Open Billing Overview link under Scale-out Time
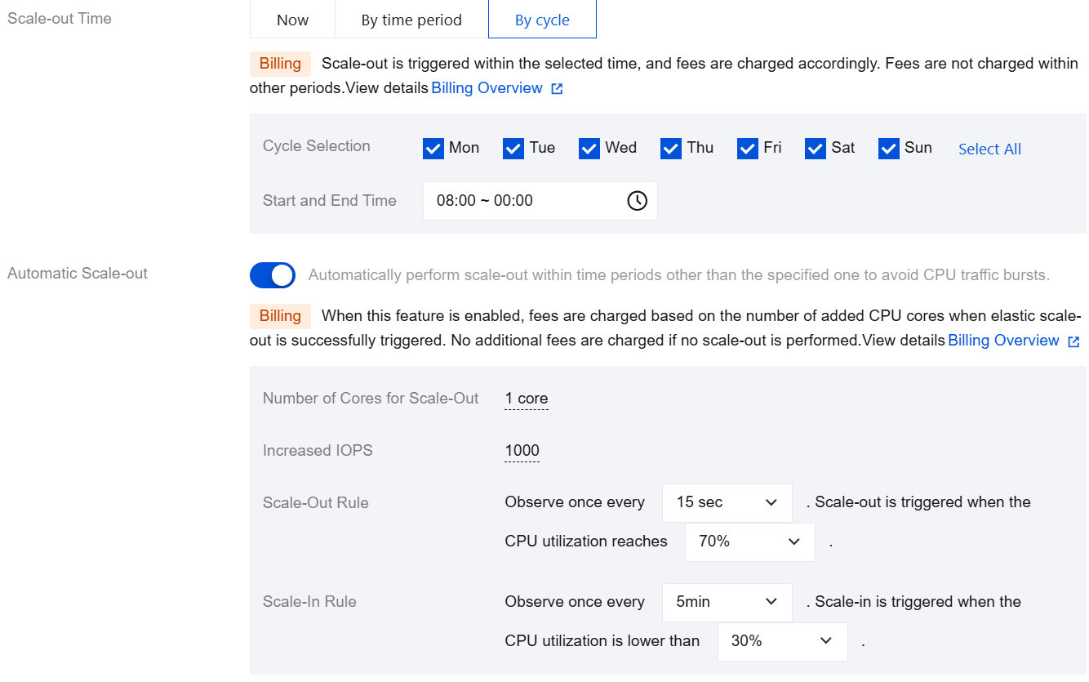 pos(487,88)
